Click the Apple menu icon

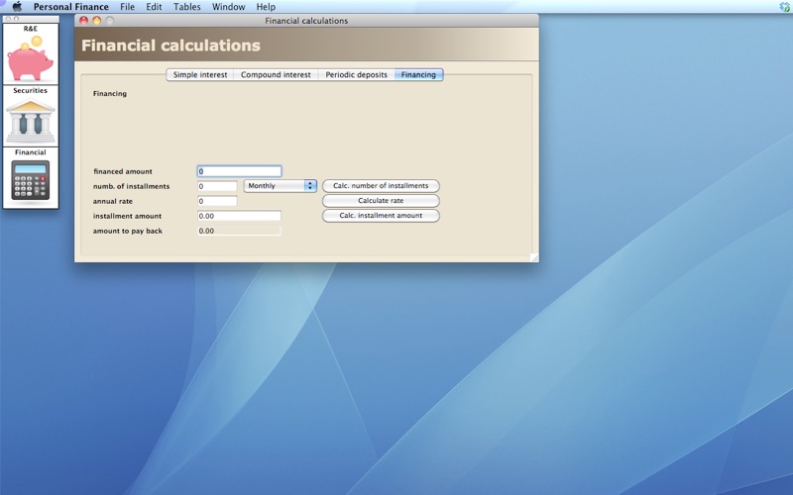point(16,7)
